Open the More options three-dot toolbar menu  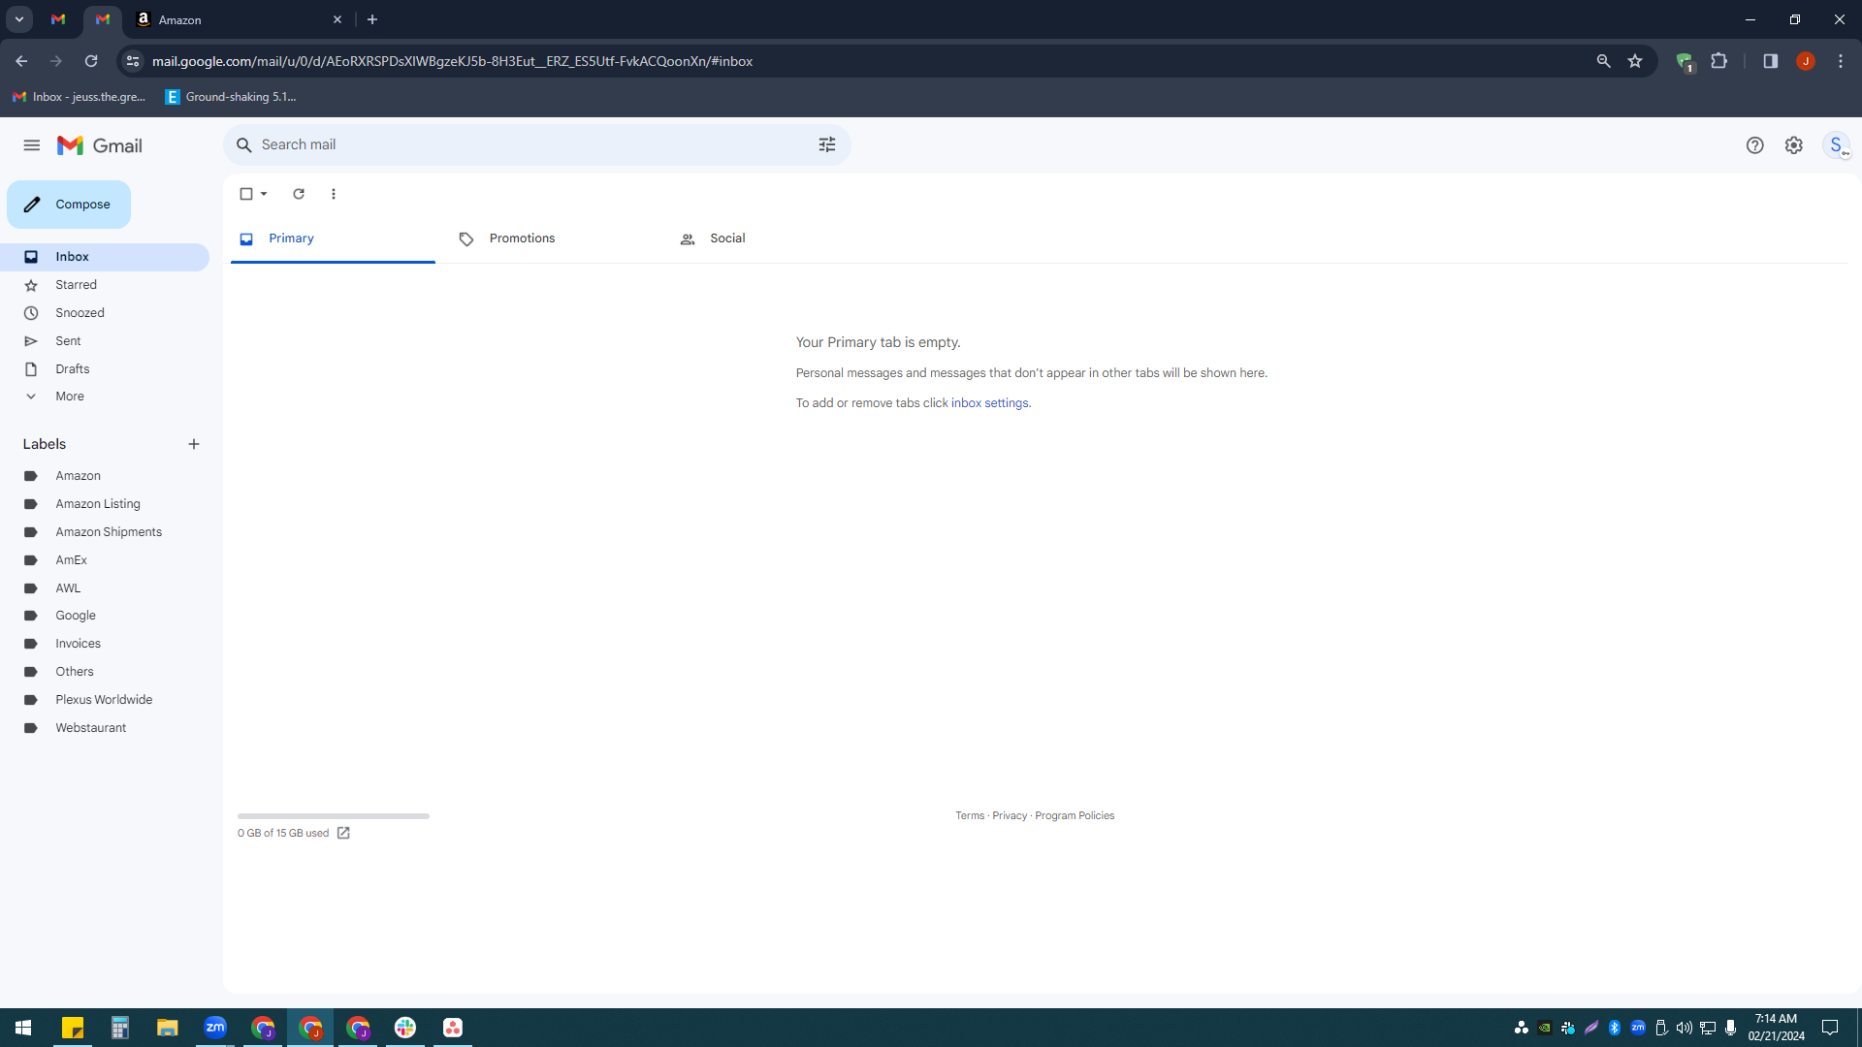point(334,194)
